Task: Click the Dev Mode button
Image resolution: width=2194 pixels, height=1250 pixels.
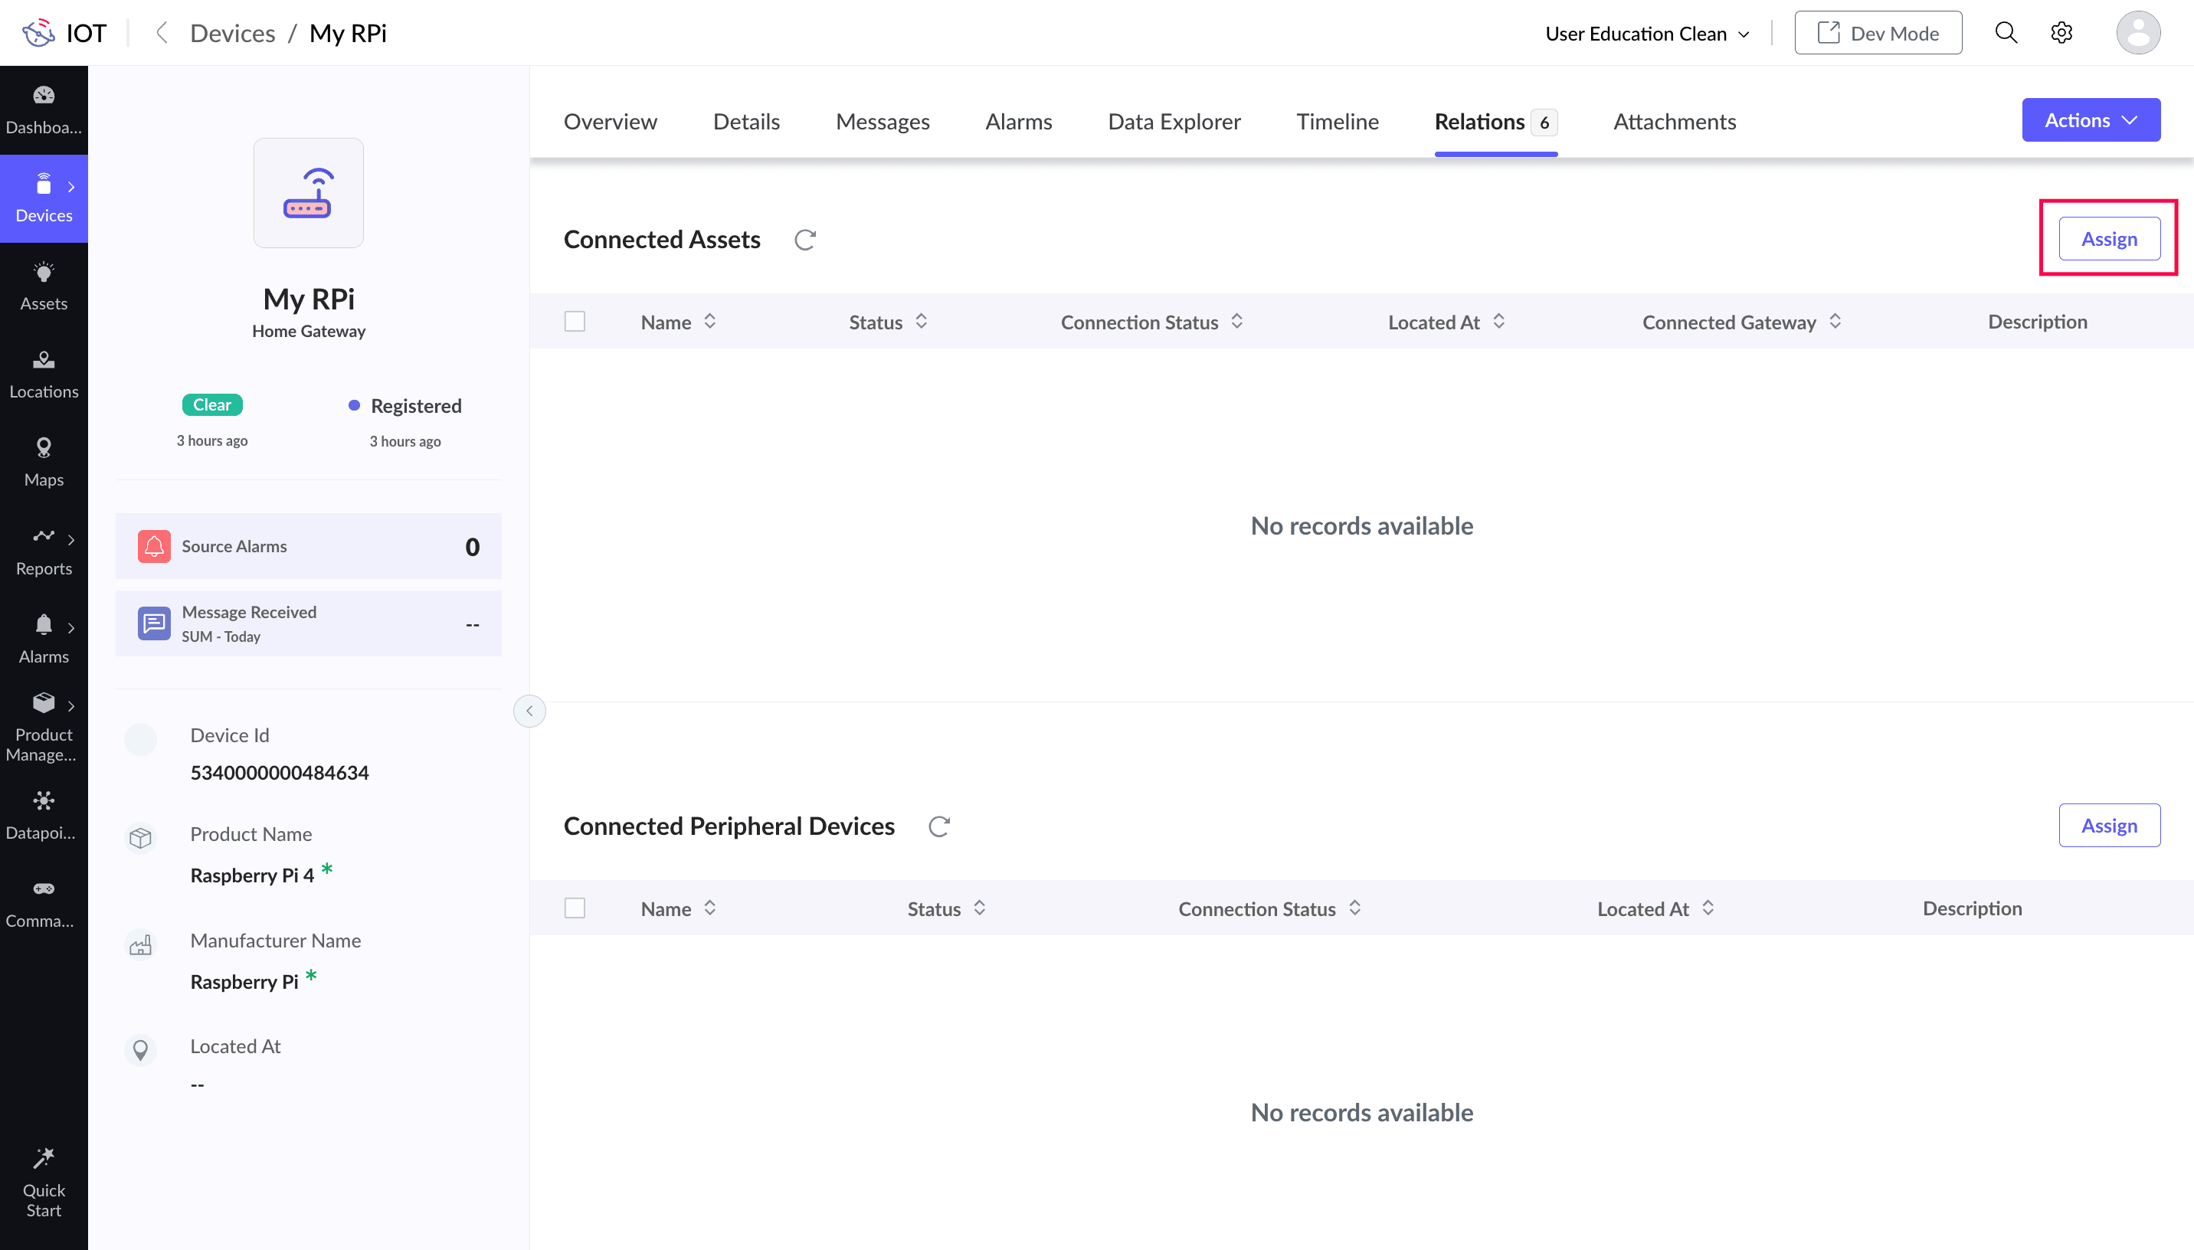Action: [1878, 34]
